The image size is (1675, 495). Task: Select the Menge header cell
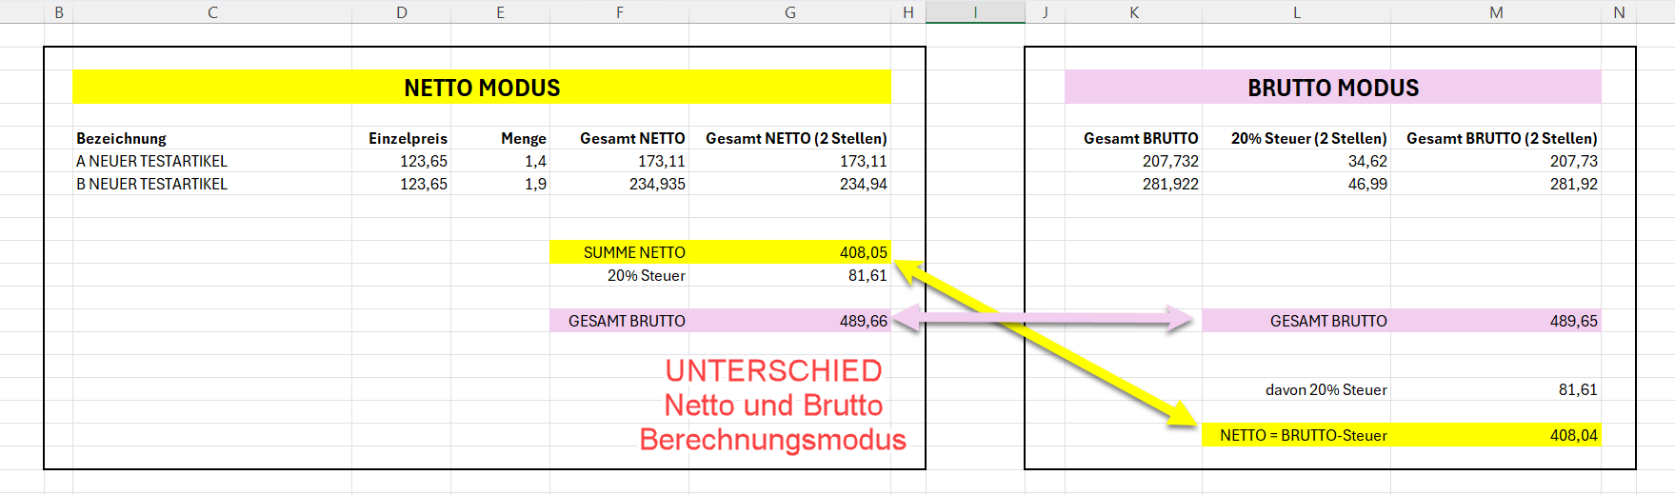pos(500,138)
